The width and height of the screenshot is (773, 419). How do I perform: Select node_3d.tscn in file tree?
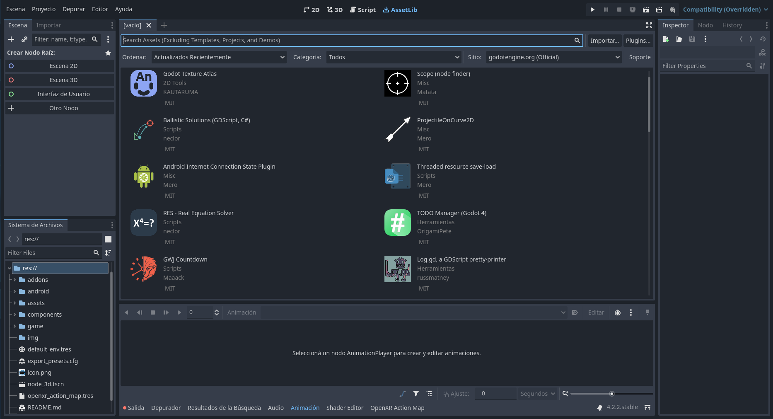pos(46,384)
